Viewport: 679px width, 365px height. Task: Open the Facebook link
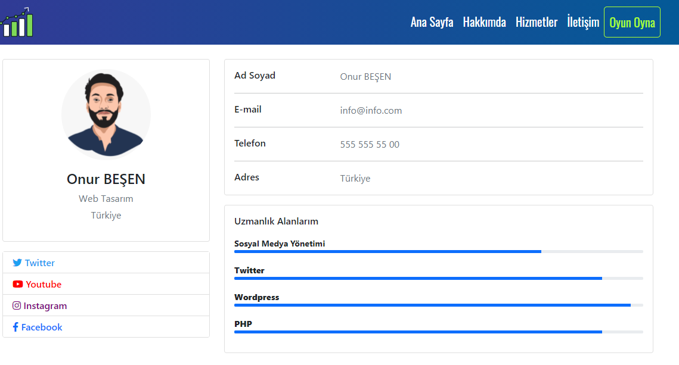pos(38,327)
